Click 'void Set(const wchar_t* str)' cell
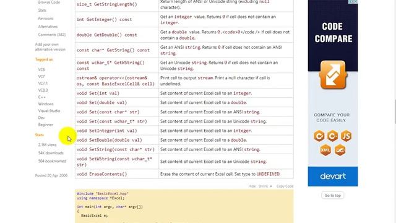 point(117,121)
